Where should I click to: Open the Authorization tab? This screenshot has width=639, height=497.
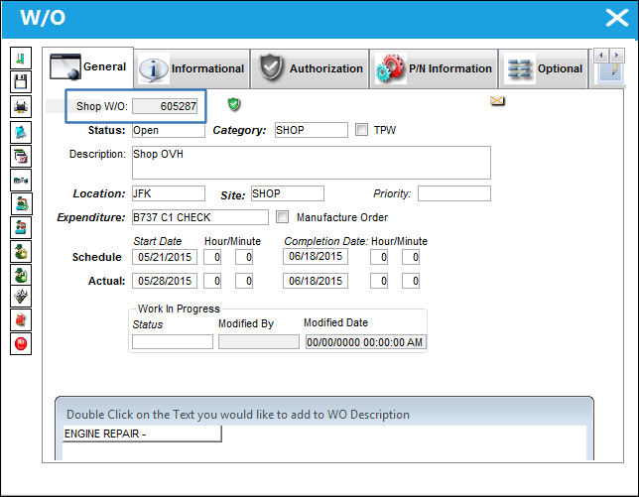[x=311, y=68]
